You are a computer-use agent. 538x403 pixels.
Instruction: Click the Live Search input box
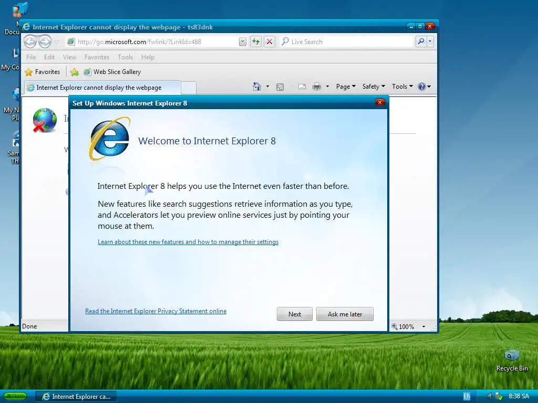click(347, 42)
